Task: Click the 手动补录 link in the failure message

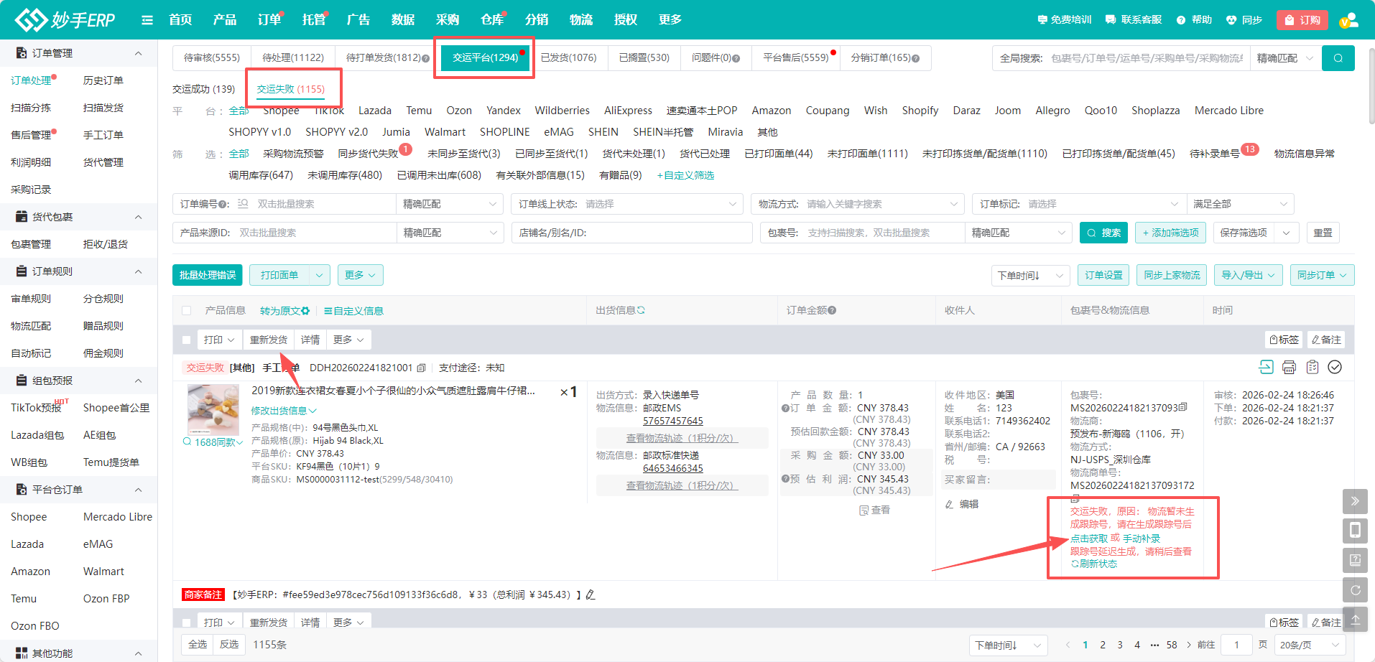Action: (x=1142, y=539)
